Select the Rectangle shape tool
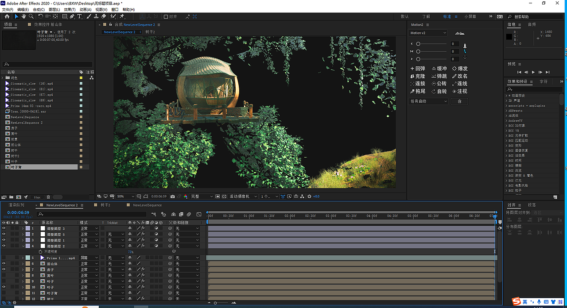 pyautogui.click(x=65, y=16)
